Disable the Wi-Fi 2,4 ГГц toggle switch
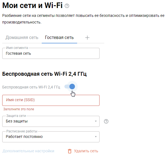The width and height of the screenshot is (167, 157). click(x=70, y=87)
